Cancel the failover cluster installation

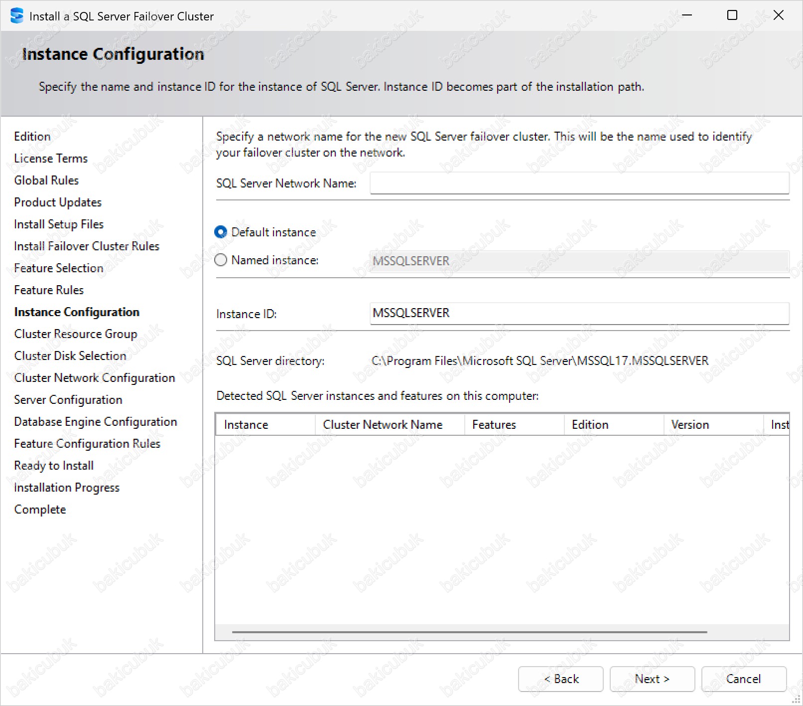click(743, 679)
